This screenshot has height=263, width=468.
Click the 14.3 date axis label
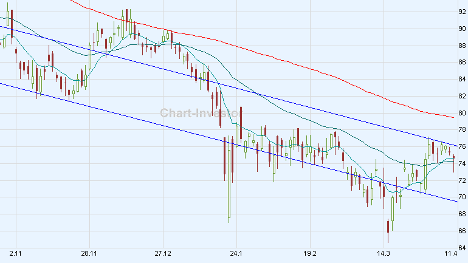point(384,253)
